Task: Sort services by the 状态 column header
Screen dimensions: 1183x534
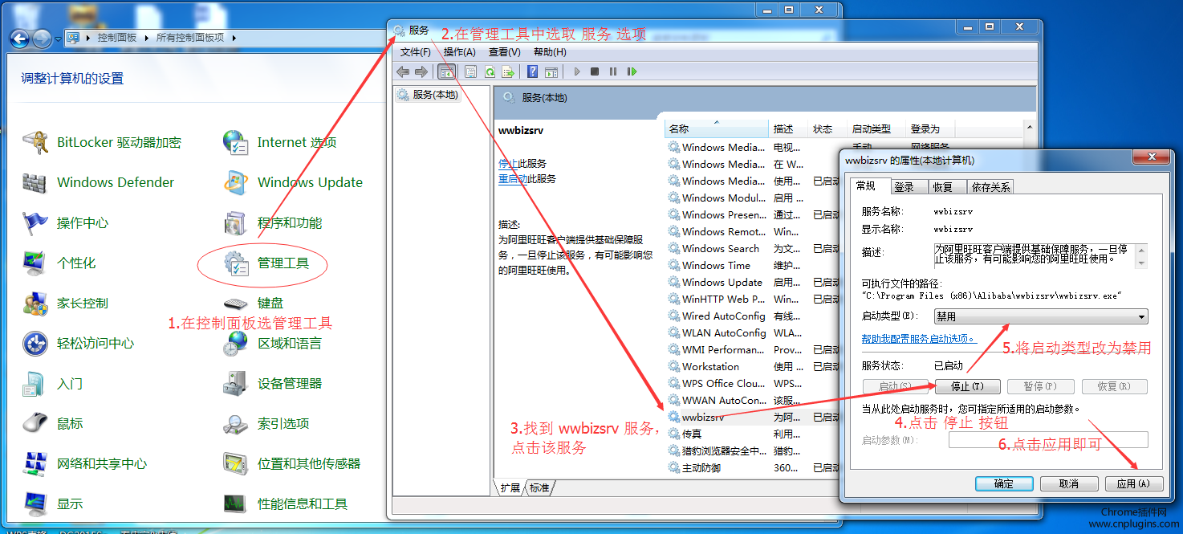Action: 828,128
